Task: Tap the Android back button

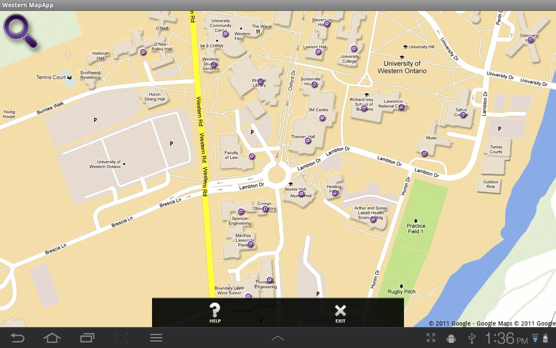Action: [17, 338]
